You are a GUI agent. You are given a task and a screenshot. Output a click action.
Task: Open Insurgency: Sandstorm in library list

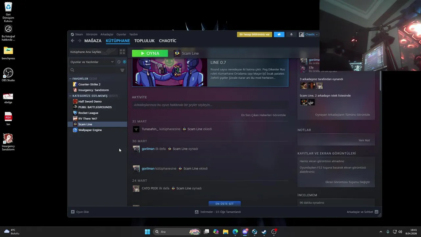[93, 90]
